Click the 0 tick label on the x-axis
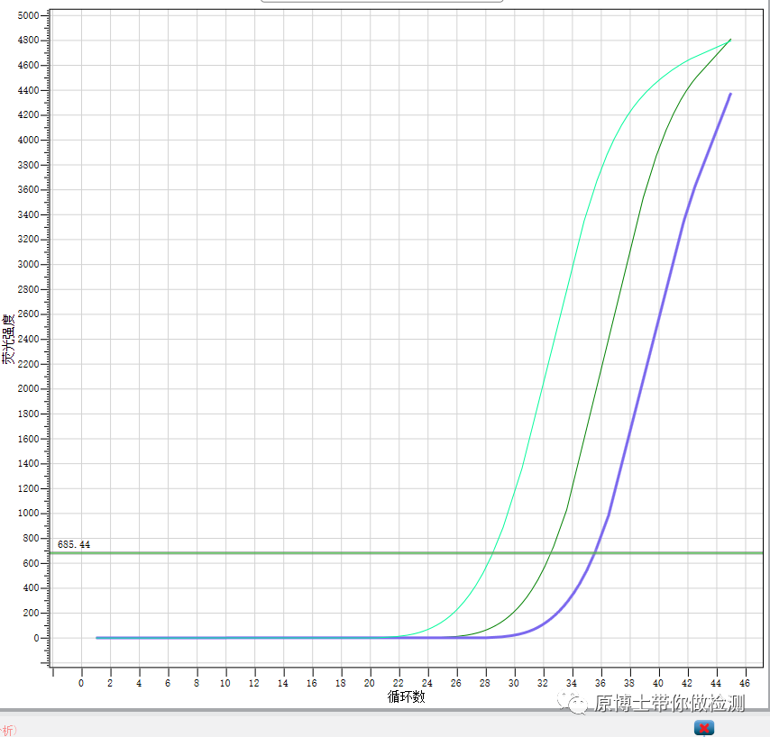 (x=81, y=683)
